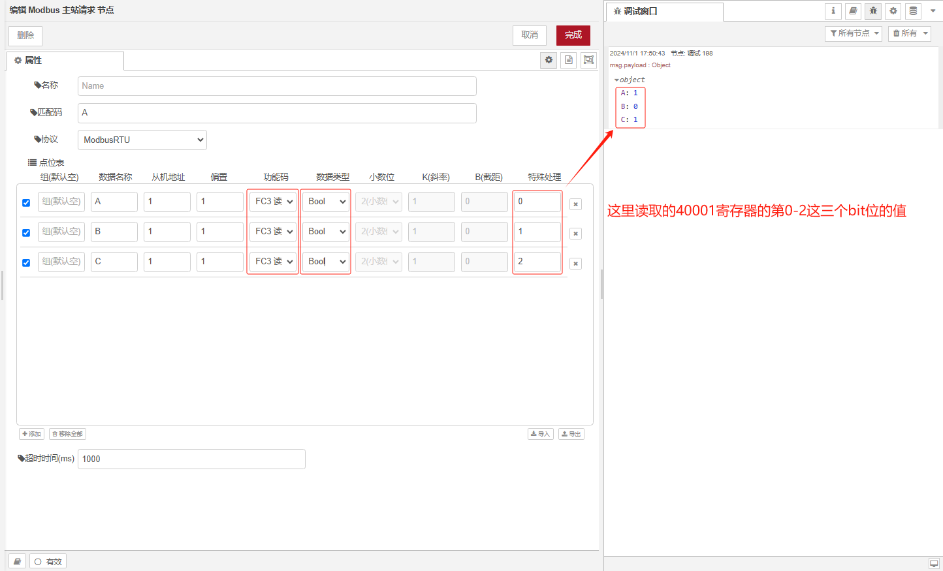Image resolution: width=943 pixels, height=571 pixels.
Task: Expand the Bool data type dropdown in row B
Action: (327, 232)
